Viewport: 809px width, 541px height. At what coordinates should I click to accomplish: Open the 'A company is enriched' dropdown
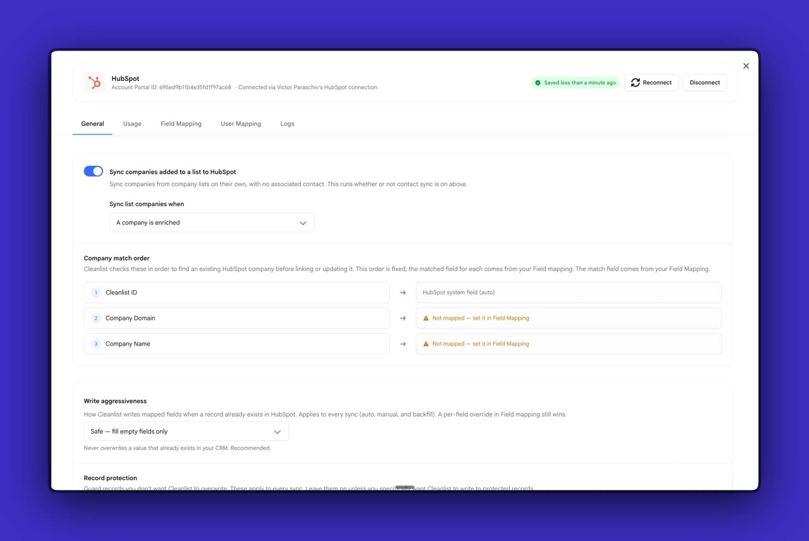212,222
